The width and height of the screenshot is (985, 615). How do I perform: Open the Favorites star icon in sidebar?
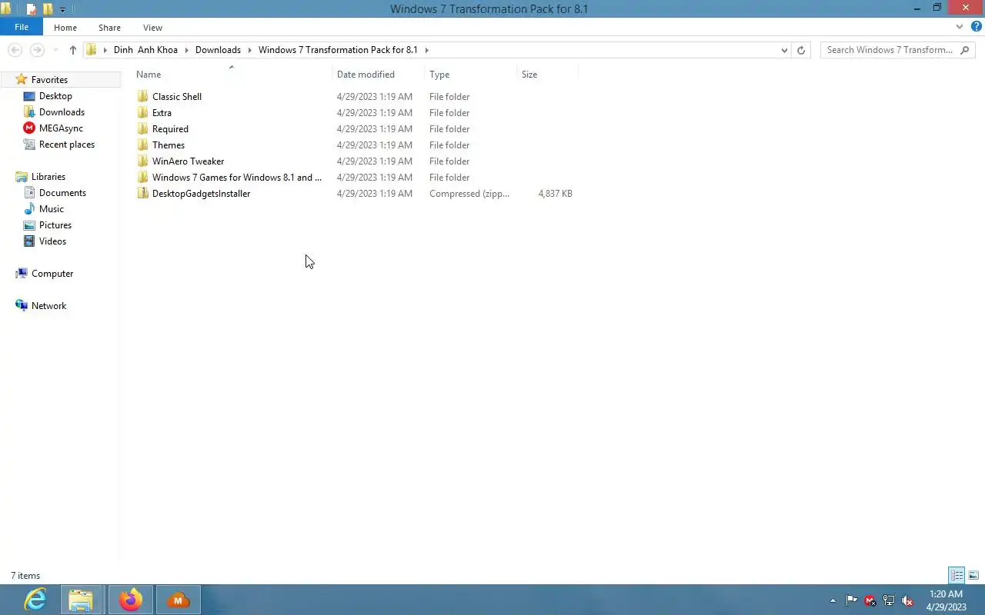[22, 79]
